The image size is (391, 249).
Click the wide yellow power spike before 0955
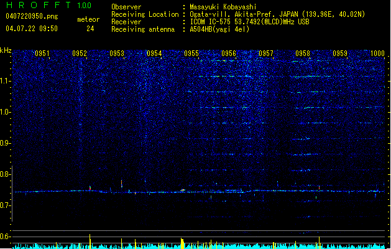click(182, 243)
